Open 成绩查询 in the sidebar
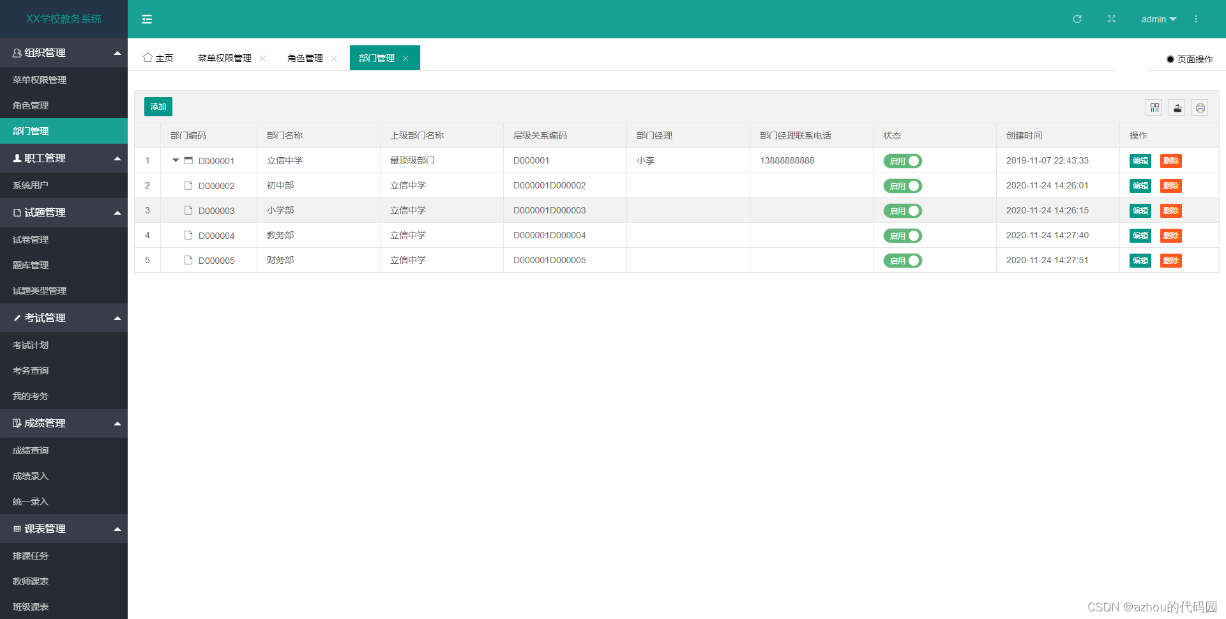 (x=64, y=450)
